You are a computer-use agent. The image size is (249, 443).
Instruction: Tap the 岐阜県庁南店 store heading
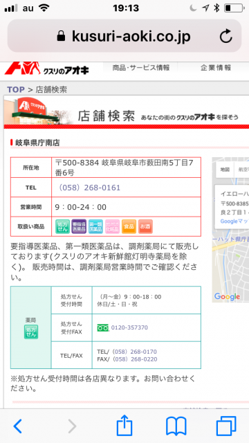37,143
